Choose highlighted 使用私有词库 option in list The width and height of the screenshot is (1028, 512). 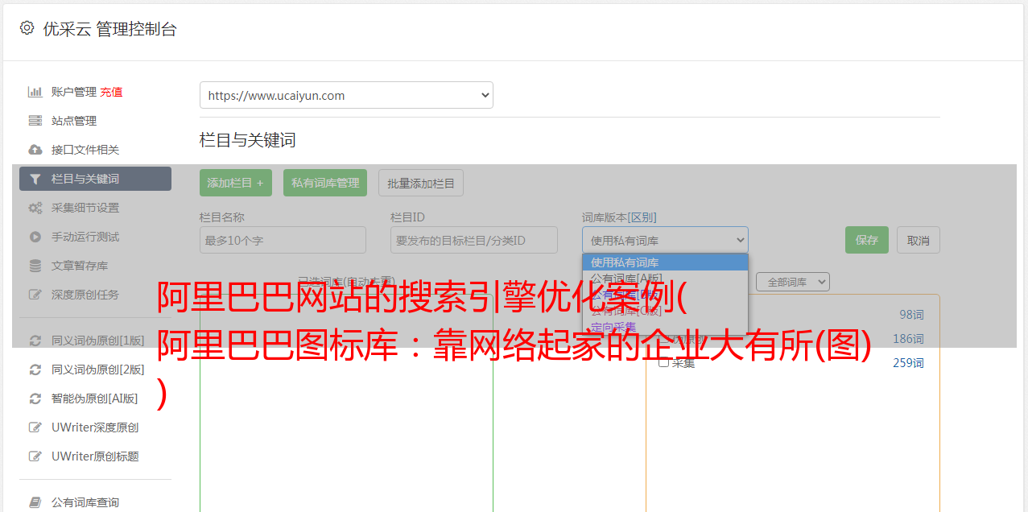[x=665, y=262]
